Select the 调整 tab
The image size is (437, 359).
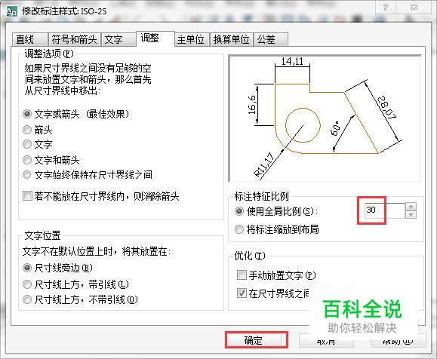point(155,38)
